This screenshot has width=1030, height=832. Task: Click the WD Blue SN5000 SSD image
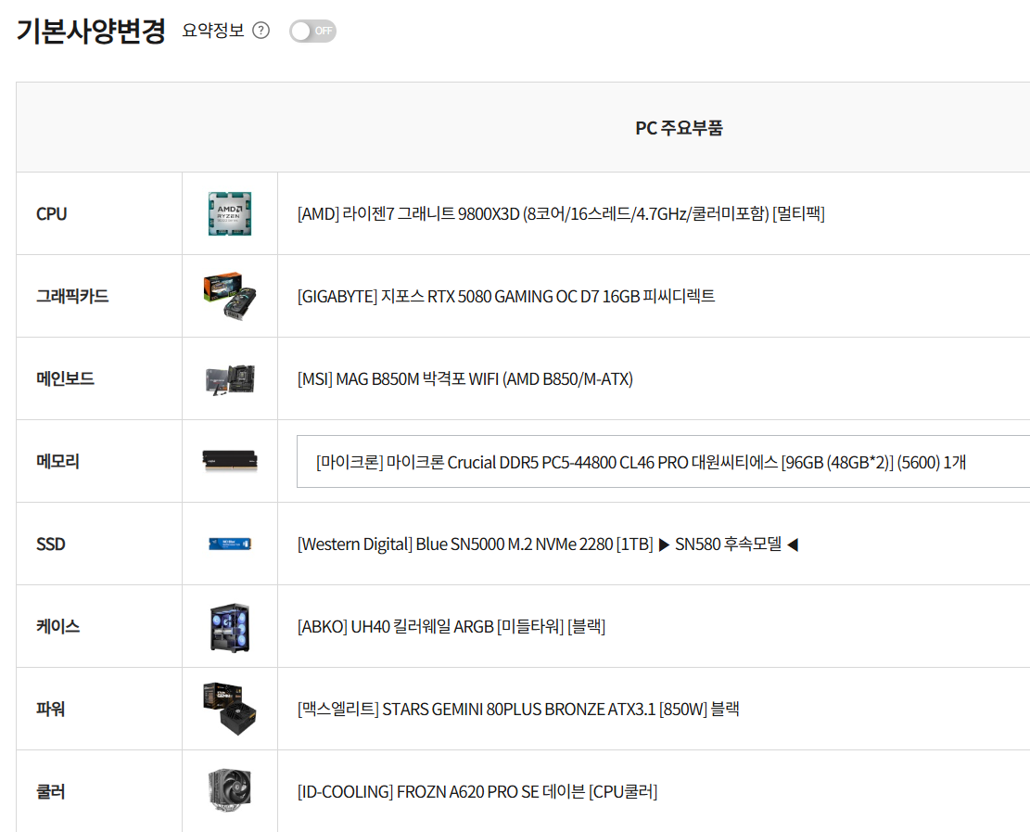pyautogui.click(x=230, y=544)
